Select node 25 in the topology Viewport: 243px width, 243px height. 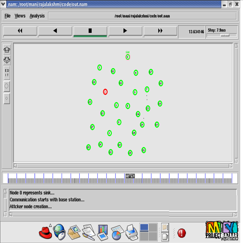(x=130, y=153)
